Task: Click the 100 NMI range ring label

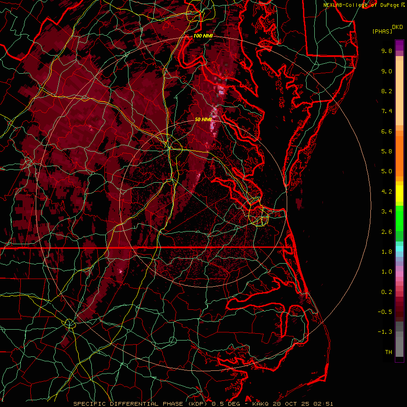Action: point(203,36)
